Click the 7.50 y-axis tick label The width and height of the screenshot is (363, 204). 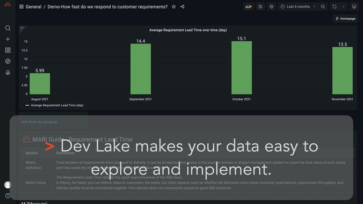pyautogui.click(x=25, y=68)
